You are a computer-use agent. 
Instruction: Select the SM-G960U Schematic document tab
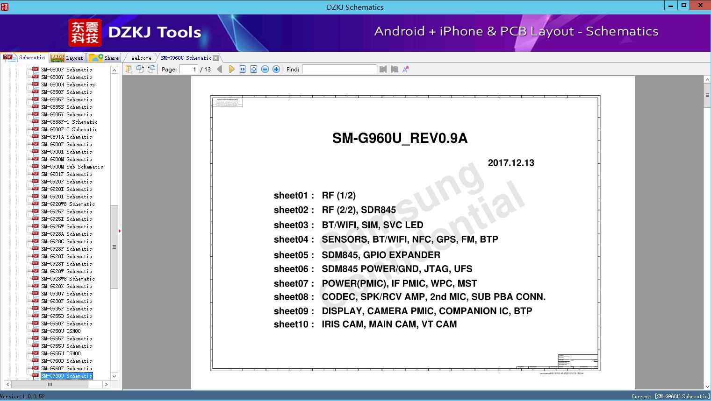[186, 58]
